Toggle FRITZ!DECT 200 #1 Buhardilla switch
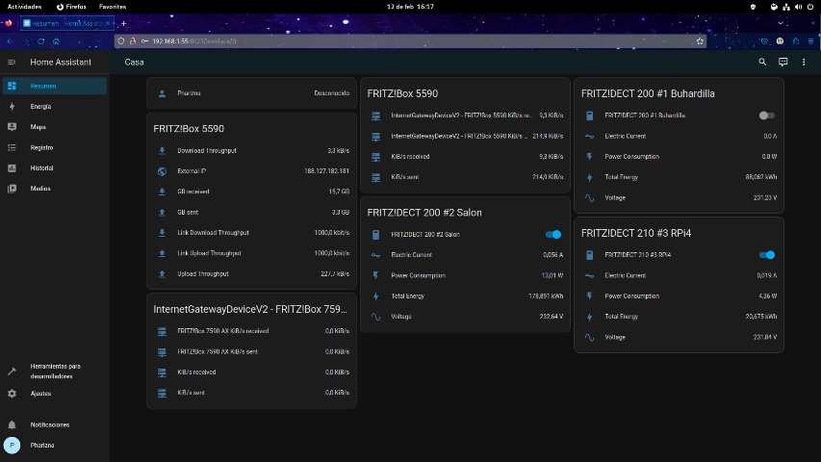Viewport: 821px width, 462px height. [x=766, y=115]
